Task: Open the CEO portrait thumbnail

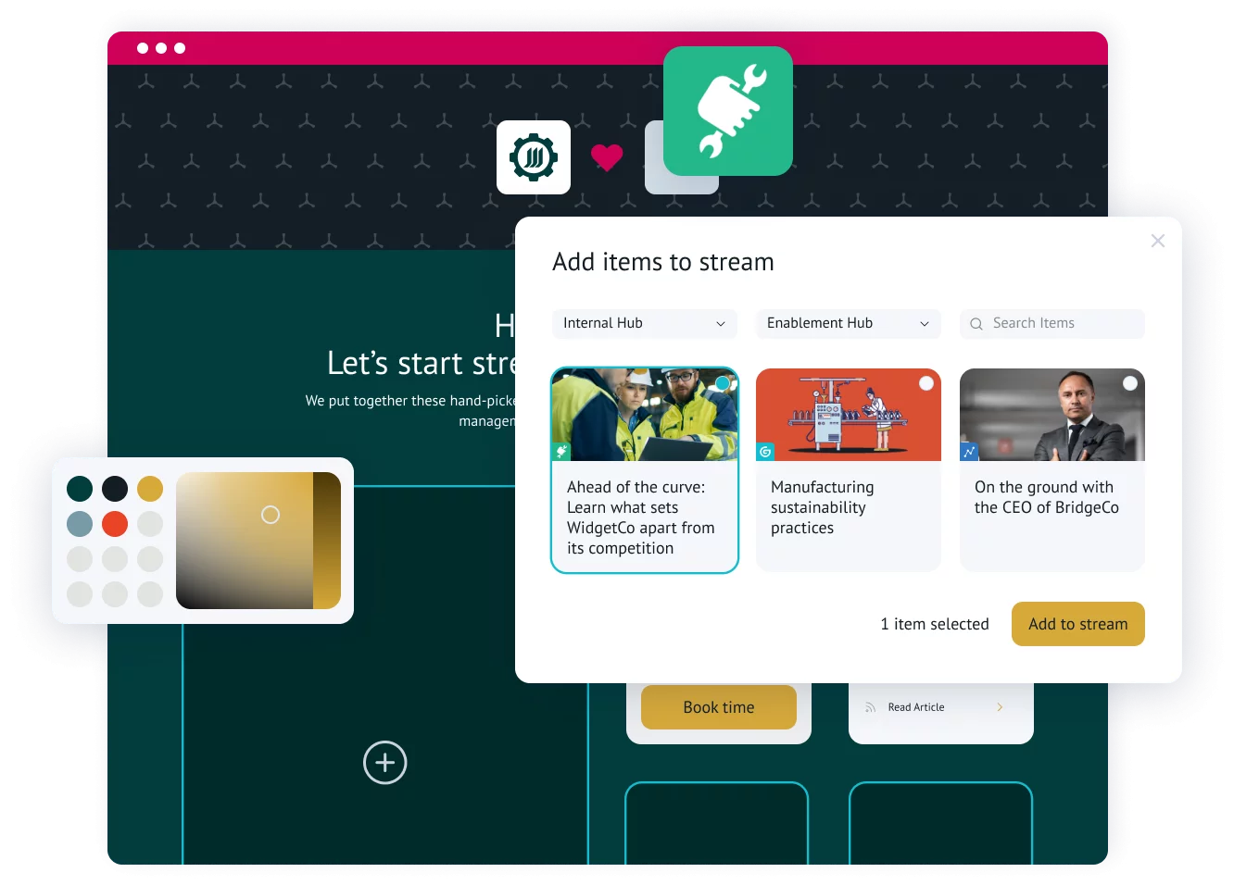Action: [1052, 415]
